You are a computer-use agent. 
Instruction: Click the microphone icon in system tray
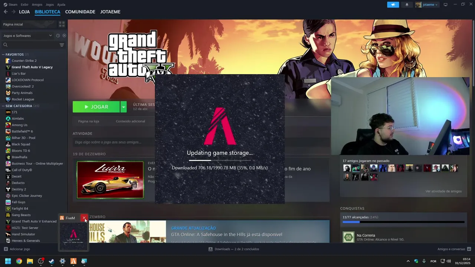424,261
